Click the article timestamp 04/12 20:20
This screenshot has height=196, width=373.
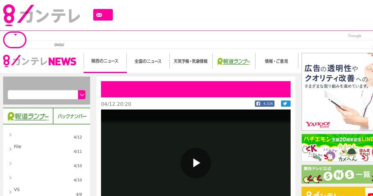(x=116, y=104)
